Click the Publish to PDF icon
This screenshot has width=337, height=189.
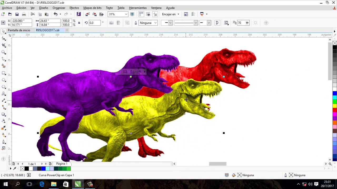coord(101,14)
